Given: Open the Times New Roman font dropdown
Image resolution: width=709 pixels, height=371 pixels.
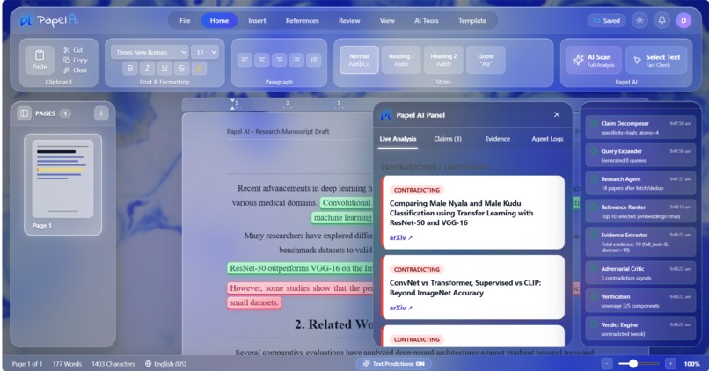Looking at the screenshot, I should click(150, 52).
